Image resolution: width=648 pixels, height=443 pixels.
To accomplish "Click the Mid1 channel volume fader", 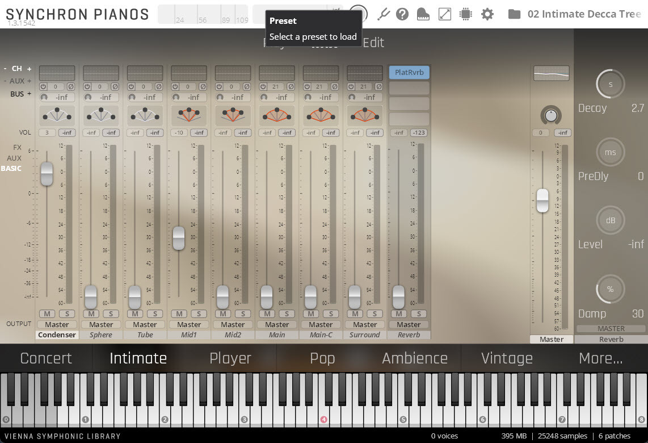I will [179, 238].
